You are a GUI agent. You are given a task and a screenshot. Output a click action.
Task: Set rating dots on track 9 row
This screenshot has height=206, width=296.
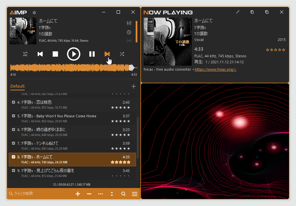coord(120,176)
